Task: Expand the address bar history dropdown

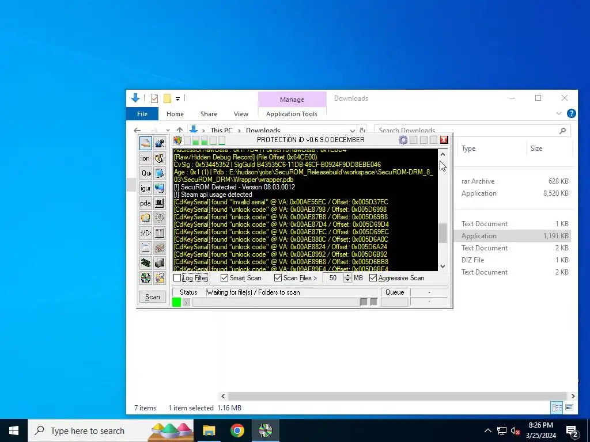Action: [x=352, y=131]
